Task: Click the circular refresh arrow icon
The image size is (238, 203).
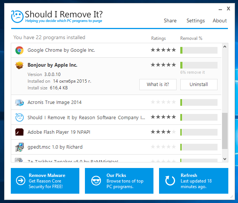Action: click(170, 181)
